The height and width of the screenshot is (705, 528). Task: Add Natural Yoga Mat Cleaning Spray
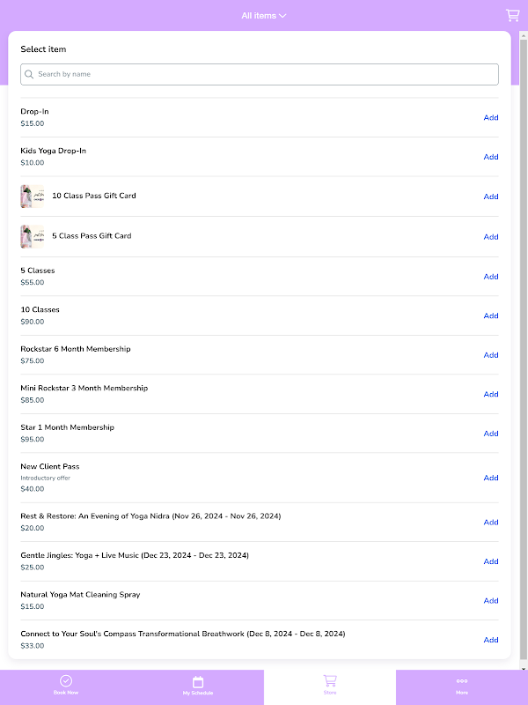coord(491,601)
